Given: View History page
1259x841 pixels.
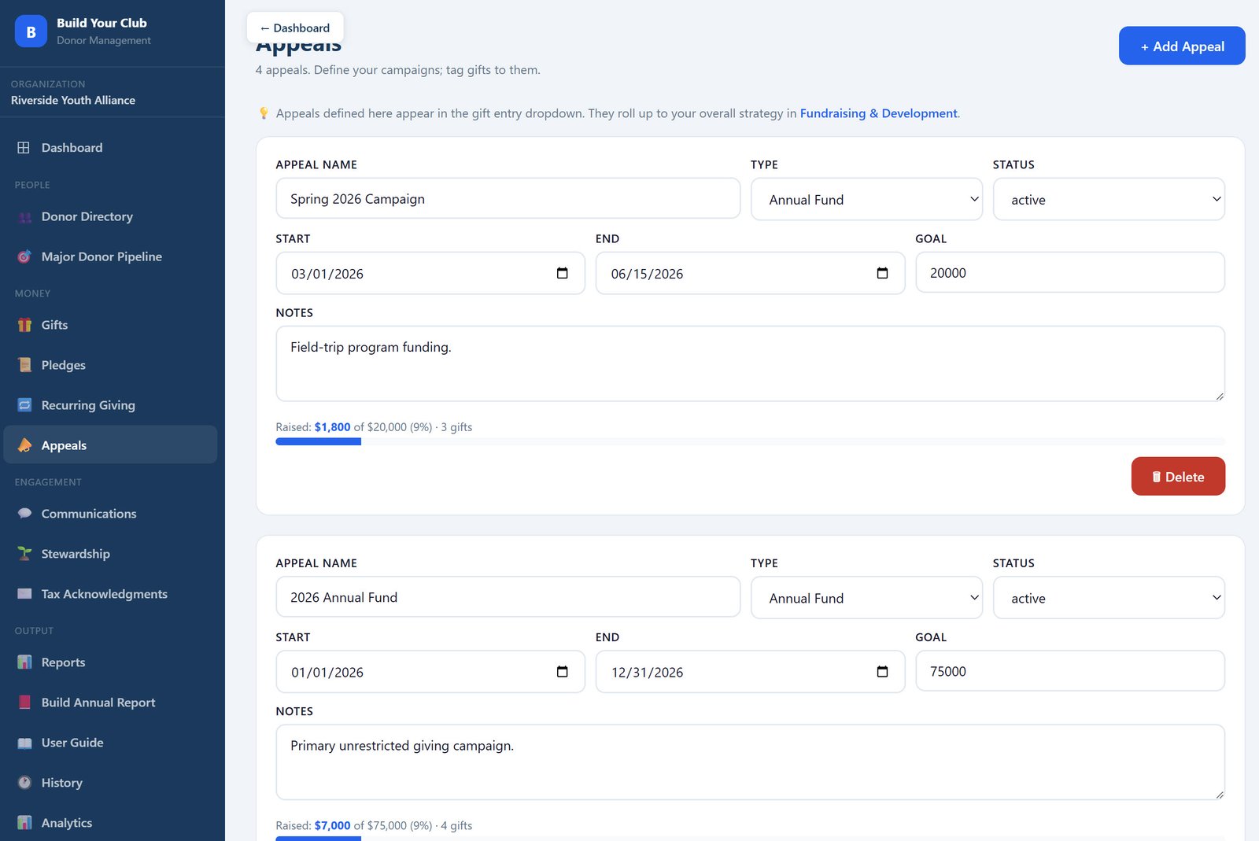Looking at the screenshot, I should (110, 783).
